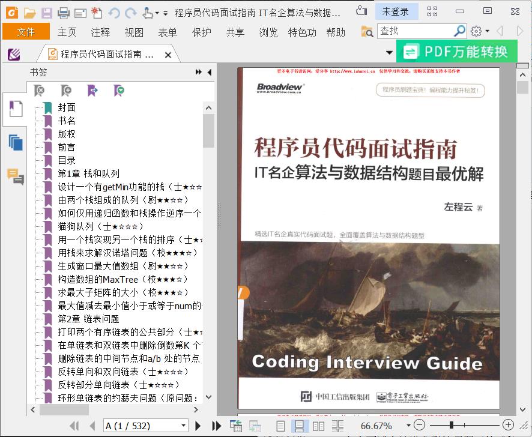Open the find-in-folder search icon
532x437 pixels.
point(367,31)
